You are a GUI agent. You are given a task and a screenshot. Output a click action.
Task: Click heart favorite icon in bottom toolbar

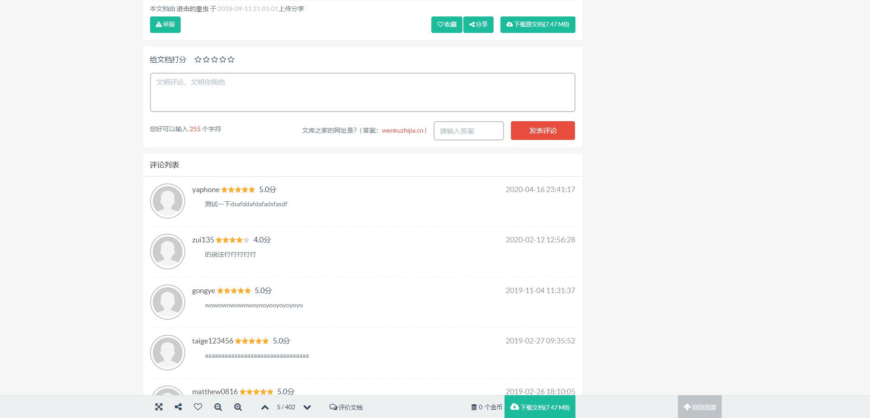[x=198, y=407]
